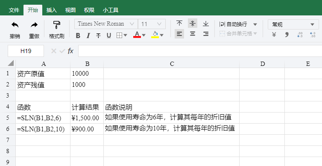Open the 文件 menu tab
Image resolution: width=322 pixels, height=166 pixels.
14,10
